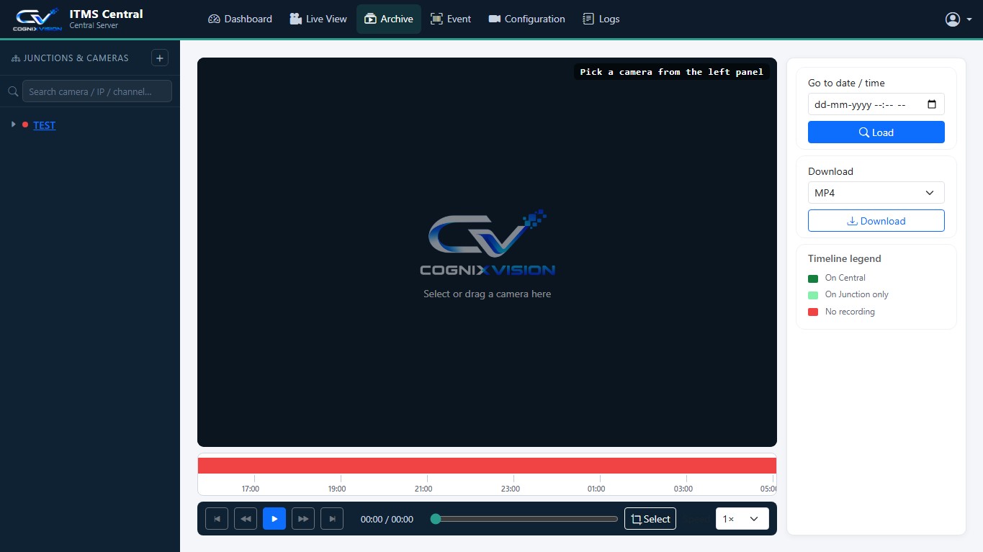View the Logs tab
Viewport: 983px width, 552px height.
click(x=601, y=19)
